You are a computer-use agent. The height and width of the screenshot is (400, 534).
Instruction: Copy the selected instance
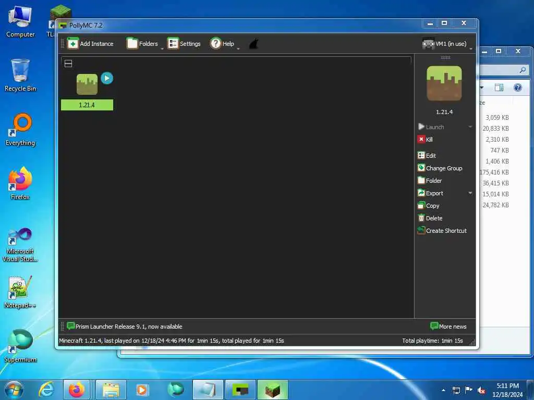tap(429, 206)
